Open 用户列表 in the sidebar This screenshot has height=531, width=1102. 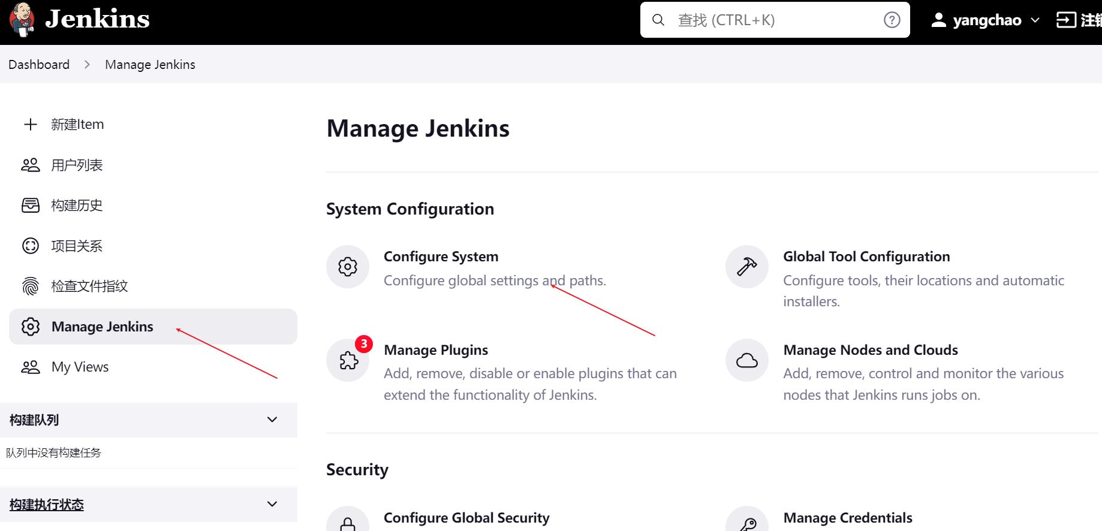[77, 165]
